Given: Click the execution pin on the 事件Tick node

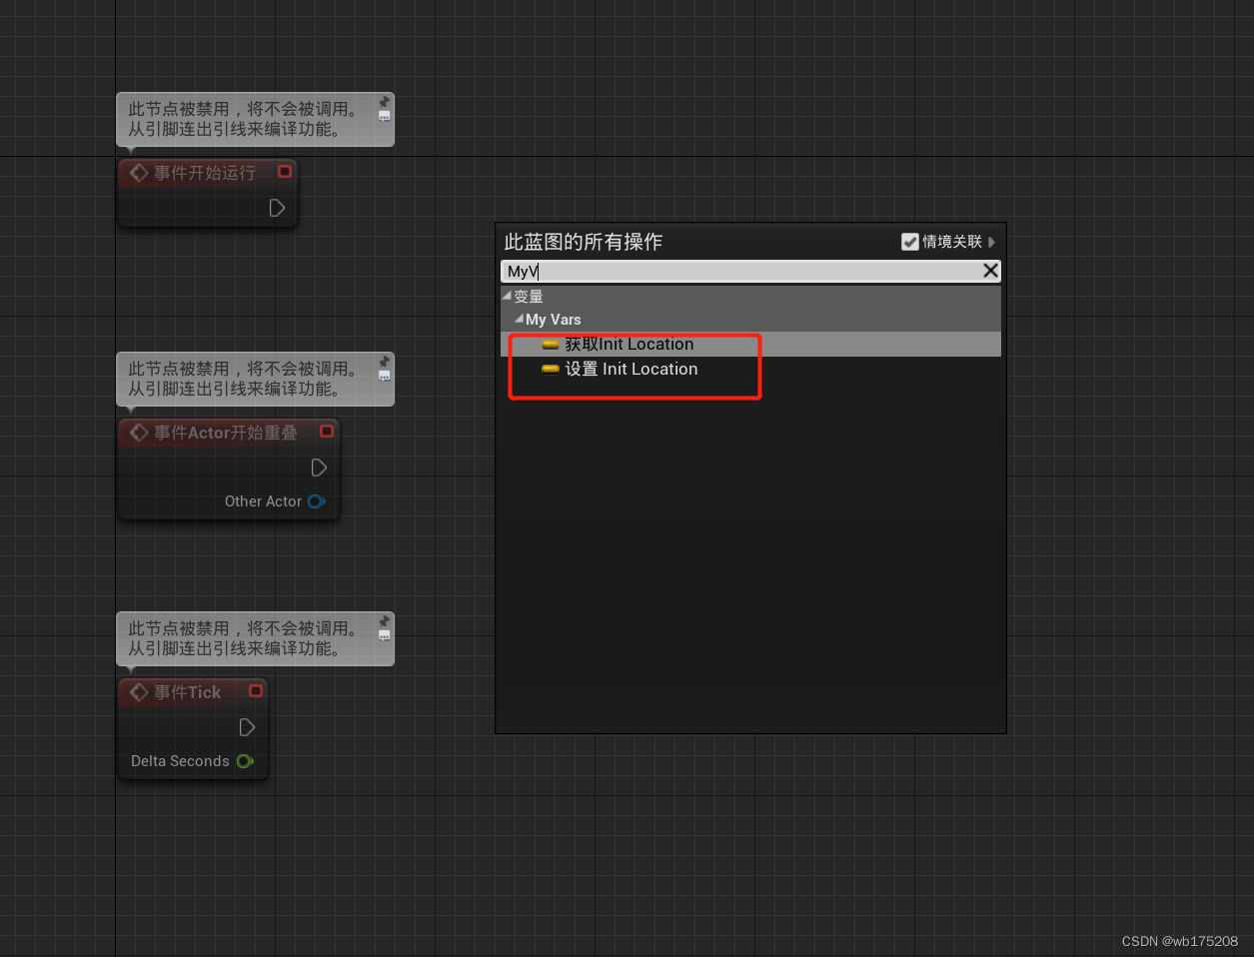Looking at the screenshot, I should coord(247,727).
